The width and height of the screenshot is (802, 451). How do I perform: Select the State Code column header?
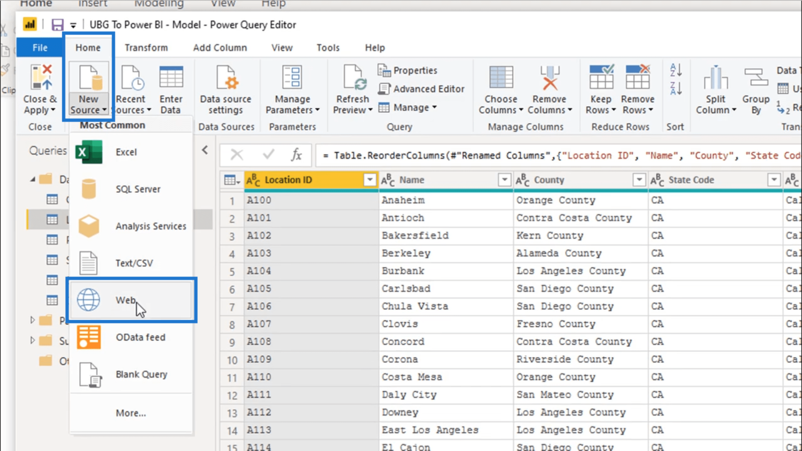[x=716, y=180]
